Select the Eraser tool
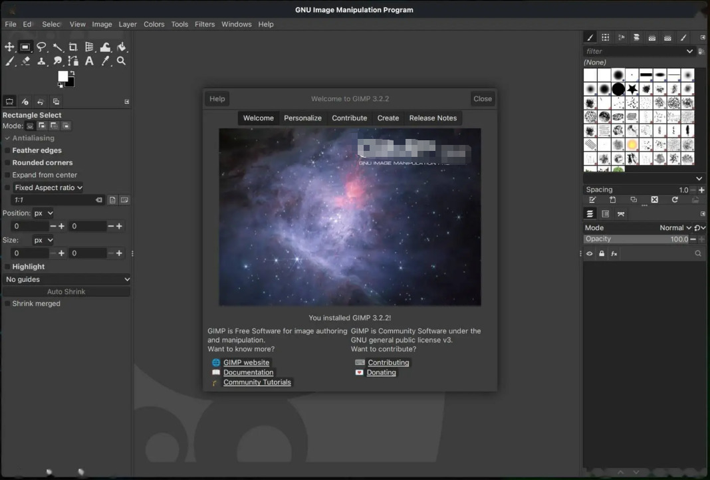 (26, 60)
